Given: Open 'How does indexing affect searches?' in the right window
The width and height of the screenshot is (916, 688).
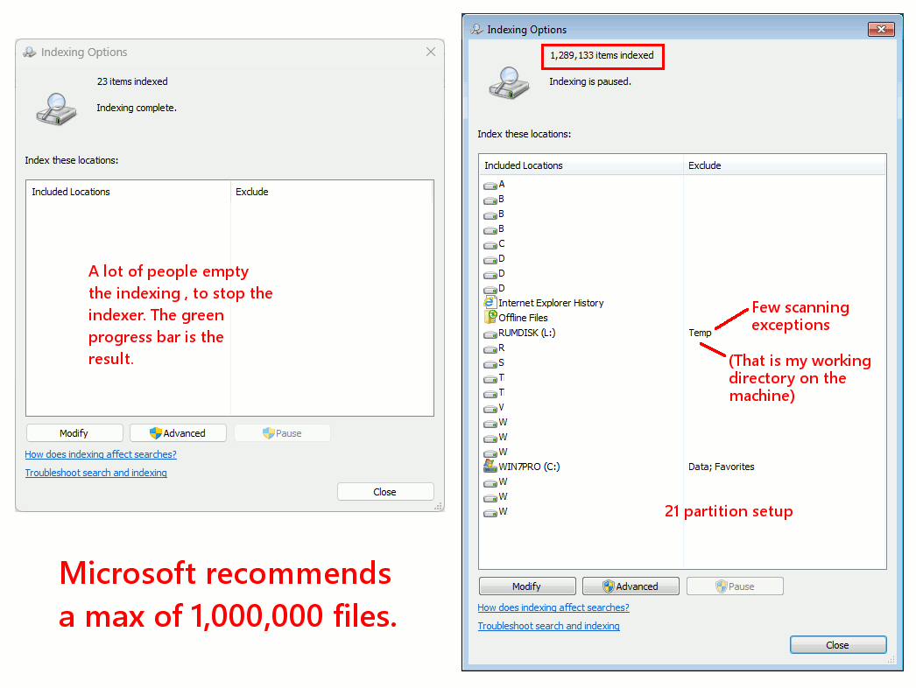Looking at the screenshot, I should coord(553,607).
